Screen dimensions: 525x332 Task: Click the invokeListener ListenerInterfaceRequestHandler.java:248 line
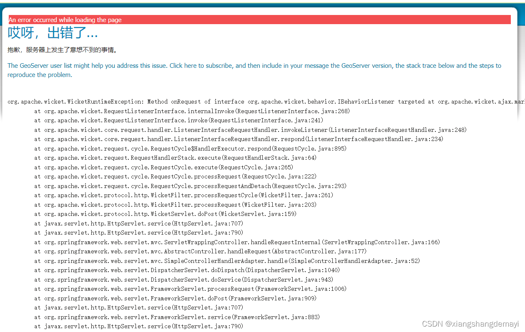(x=251, y=130)
